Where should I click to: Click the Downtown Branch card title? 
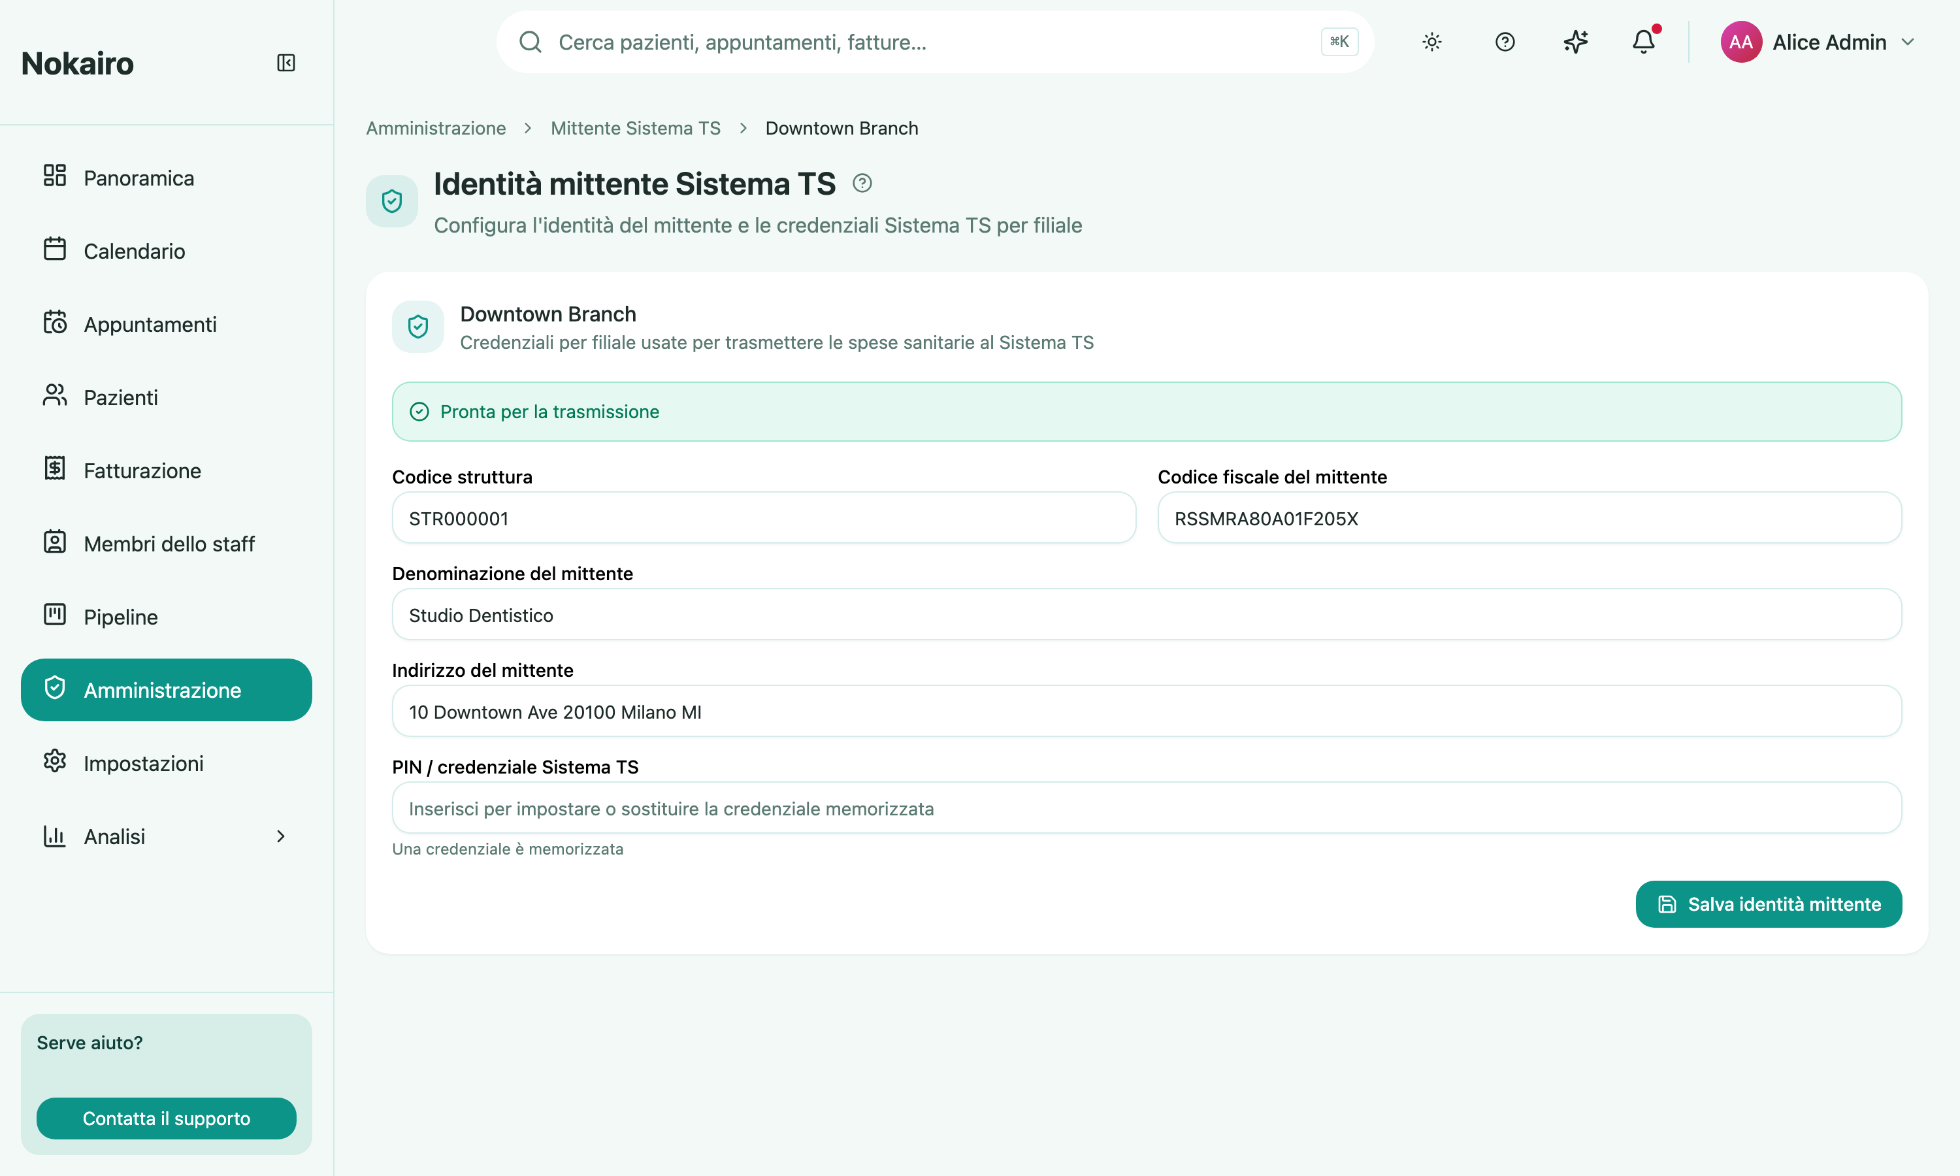[548, 314]
